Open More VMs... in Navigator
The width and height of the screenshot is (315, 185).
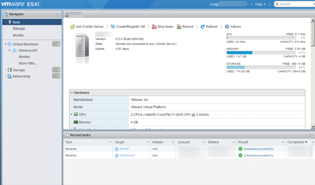pyautogui.click(x=28, y=63)
